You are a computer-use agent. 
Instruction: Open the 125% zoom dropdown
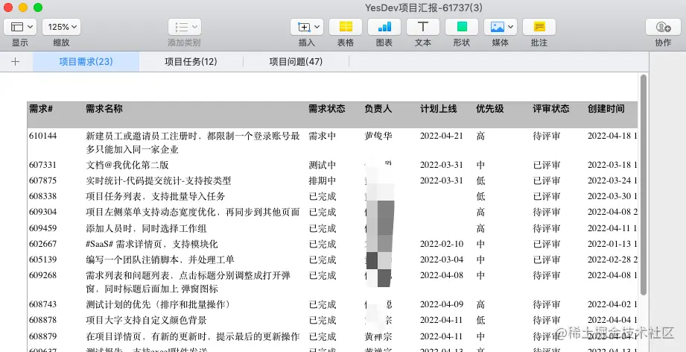coord(61,27)
